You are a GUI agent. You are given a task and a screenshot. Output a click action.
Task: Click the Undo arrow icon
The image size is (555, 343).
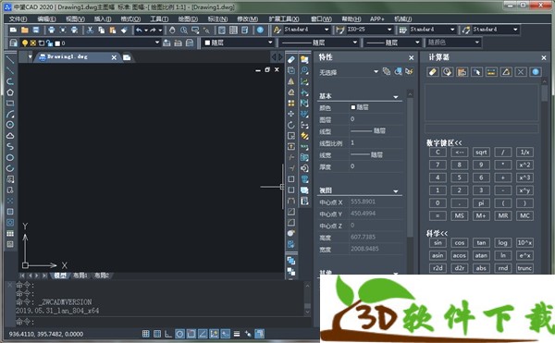pyautogui.click(x=139, y=31)
